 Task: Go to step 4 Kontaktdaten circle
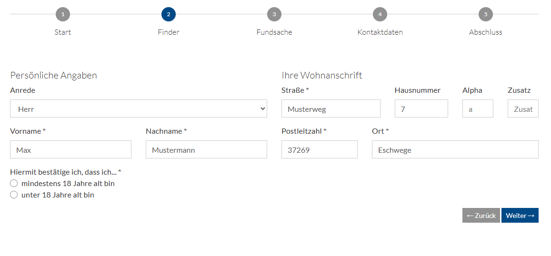pos(380,14)
